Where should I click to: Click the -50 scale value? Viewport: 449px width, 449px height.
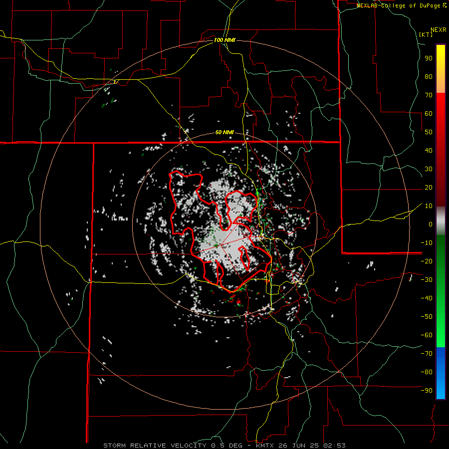coord(427,317)
